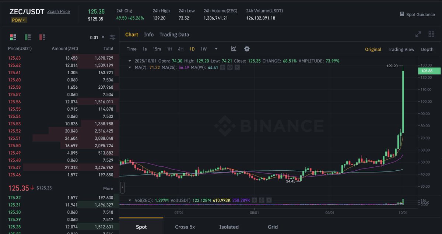Click the Amount(ZEC) column header
The width and height of the screenshot is (442, 234).
coord(65,49)
